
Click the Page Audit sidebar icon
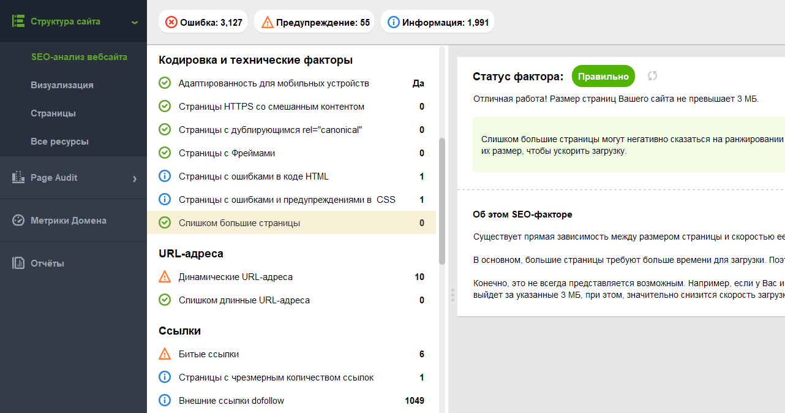[x=18, y=178]
